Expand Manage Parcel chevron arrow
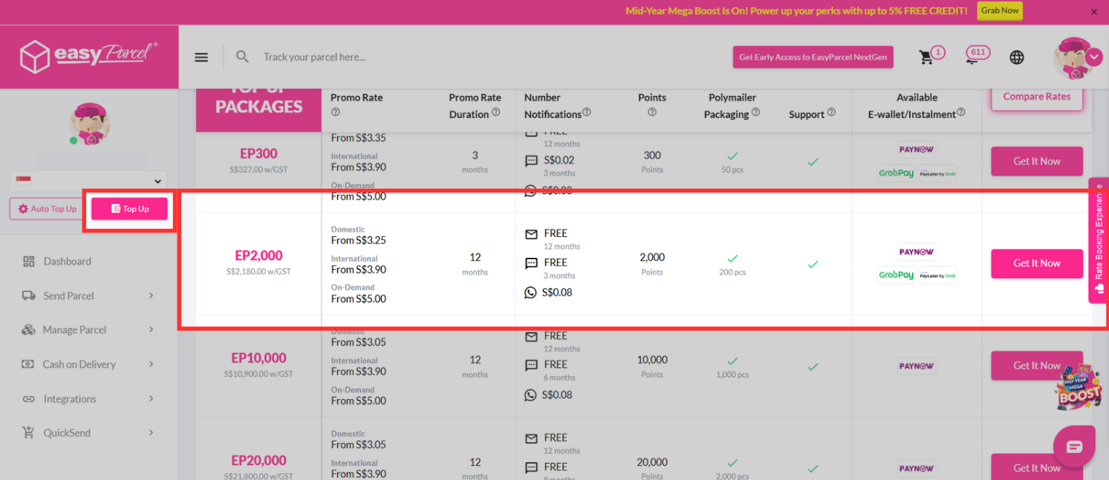The width and height of the screenshot is (1109, 480). (x=151, y=330)
